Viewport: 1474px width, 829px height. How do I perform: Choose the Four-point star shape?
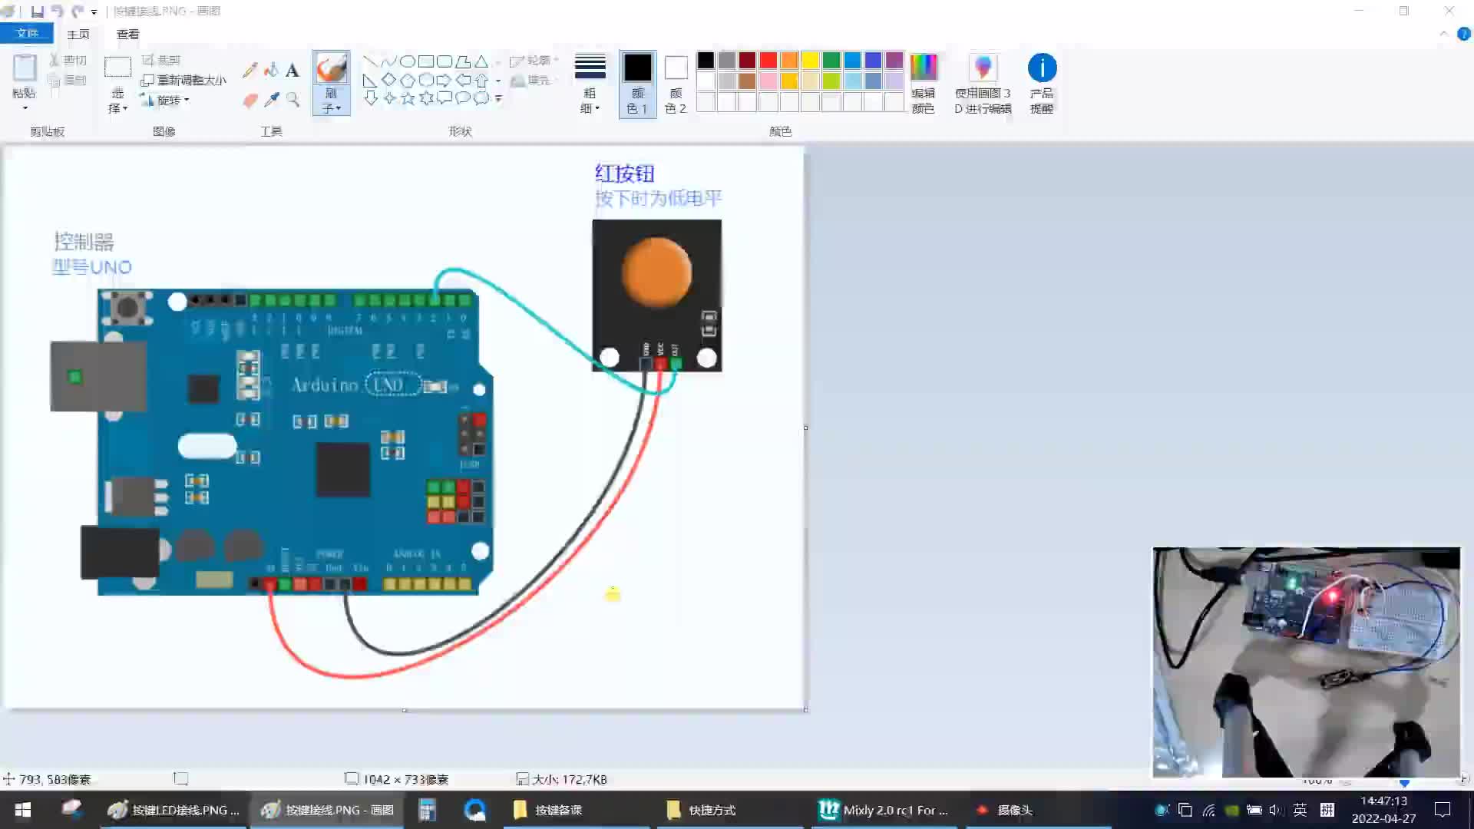[x=388, y=98]
